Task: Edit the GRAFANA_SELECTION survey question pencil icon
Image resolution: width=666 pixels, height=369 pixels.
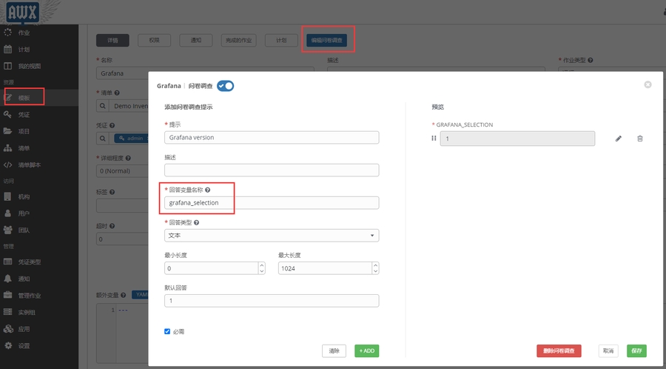Action: point(619,139)
